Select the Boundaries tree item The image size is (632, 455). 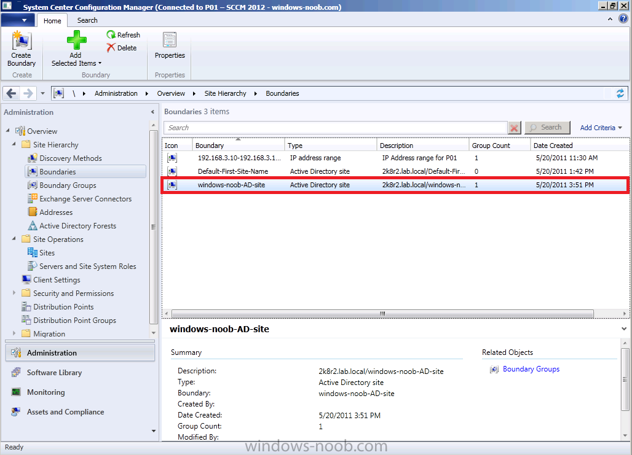pyautogui.click(x=85, y=171)
